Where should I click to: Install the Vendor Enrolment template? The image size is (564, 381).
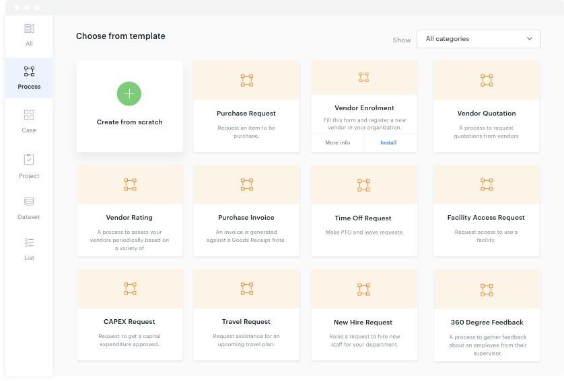tap(388, 142)
